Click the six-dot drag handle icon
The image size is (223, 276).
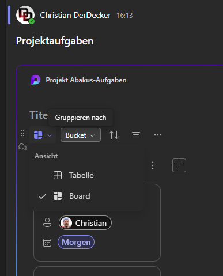coord(22,133)
